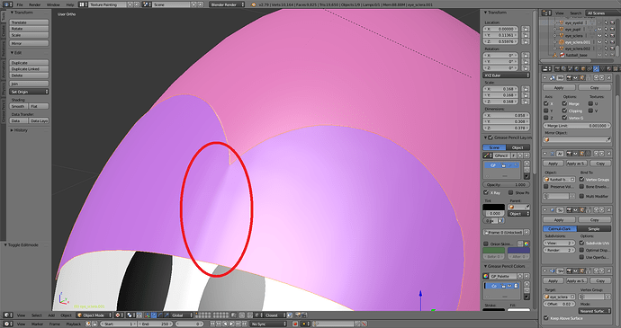Open the Marker menu in timeline

(x=37, y=324)
